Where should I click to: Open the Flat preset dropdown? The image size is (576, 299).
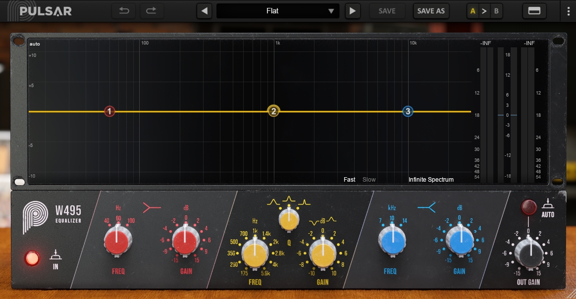(278, 11)
